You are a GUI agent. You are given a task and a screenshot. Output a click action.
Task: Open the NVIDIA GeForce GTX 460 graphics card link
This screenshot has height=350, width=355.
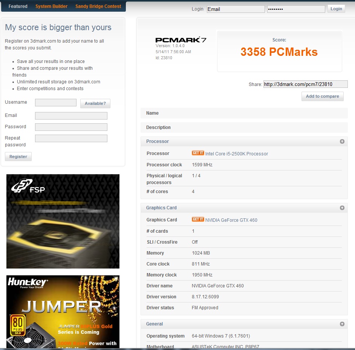coord(231,220)
